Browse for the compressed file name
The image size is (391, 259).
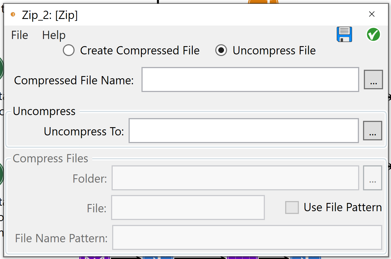(x=373, y=79)
